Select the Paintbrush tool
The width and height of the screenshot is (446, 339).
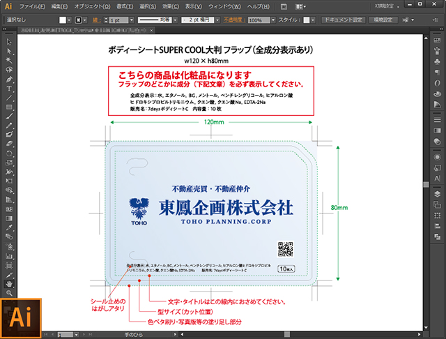coord(9,116)
